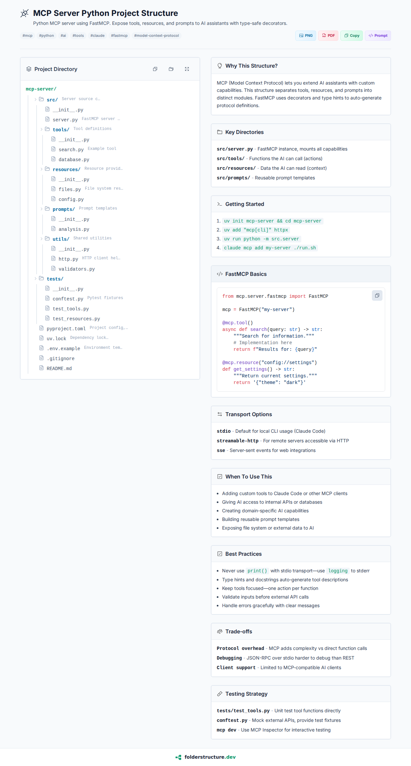This screenshot has height=766, width=411.
Task: Open the Prompt button
Action: point(378,35)
